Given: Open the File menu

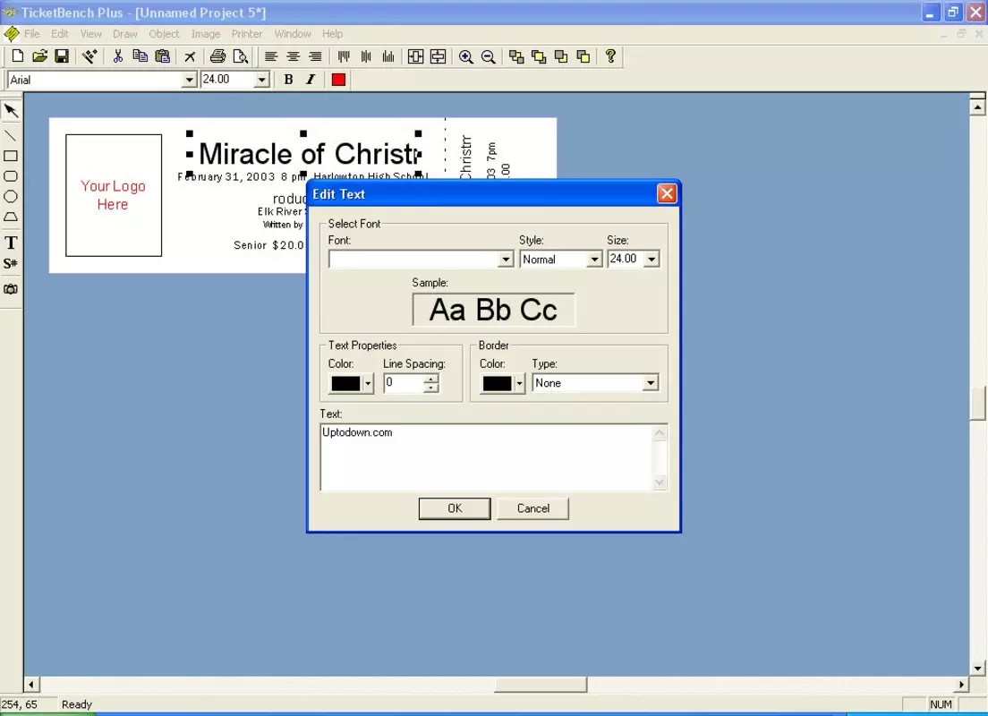Looking at the screenshot, I should (x=31, y=34).
